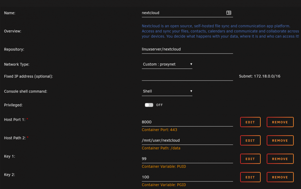Click the Key 1 field with value 99
This screenshot has height=189, width=301.
(x=187, y=159)
